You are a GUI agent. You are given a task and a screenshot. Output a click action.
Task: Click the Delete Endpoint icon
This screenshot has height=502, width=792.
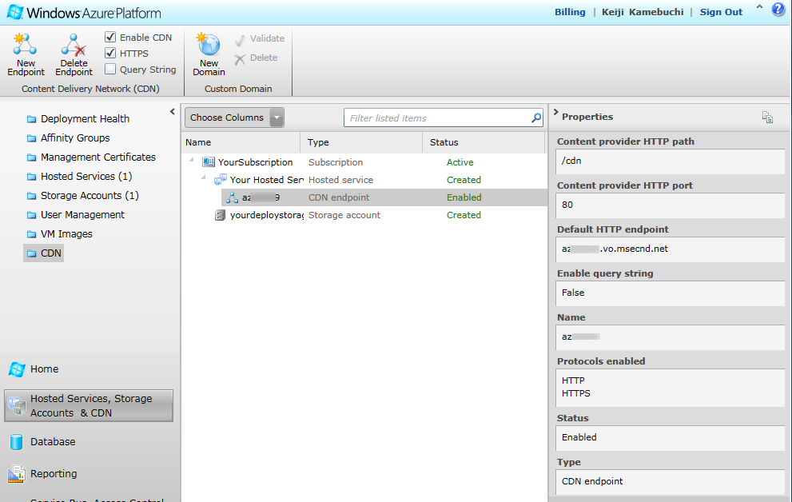tap(74, 45)
